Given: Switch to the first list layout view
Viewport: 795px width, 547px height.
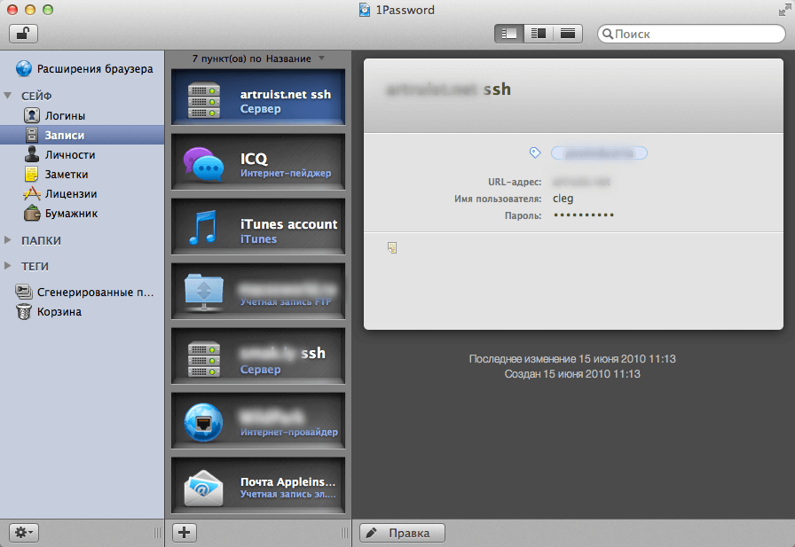Looking at the screenshot, I should point(508,34).
